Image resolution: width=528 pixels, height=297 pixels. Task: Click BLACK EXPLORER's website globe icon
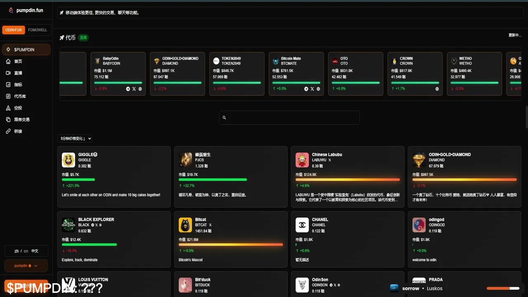tap(100, 225)
